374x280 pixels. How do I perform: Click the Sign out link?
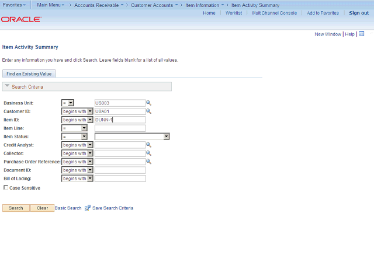click(359, 13)
